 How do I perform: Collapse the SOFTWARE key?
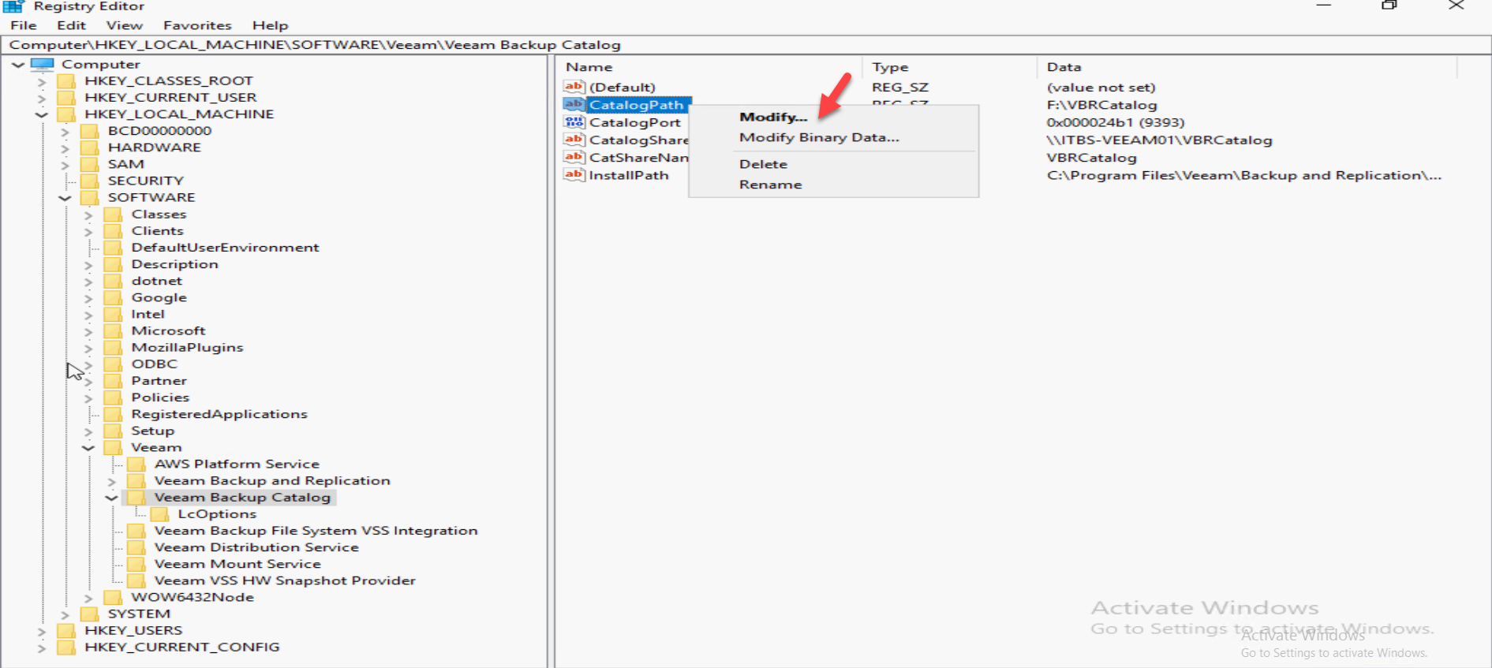point(65,198)
